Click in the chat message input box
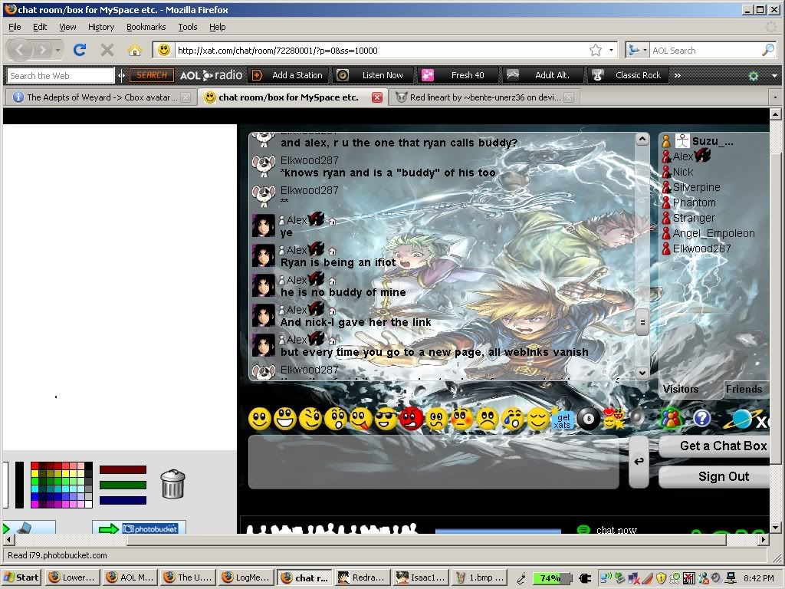The height and width of the screenshot is (589, 785). click(x=433, y=462)
